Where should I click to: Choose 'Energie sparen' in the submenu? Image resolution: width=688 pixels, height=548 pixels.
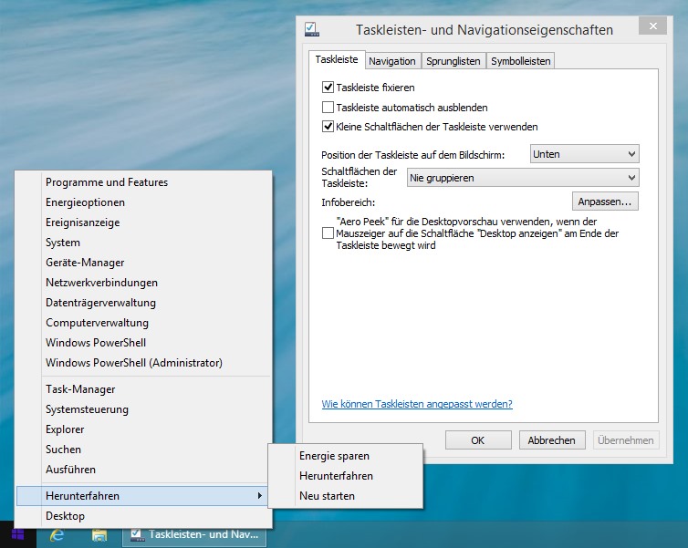pos(346,456)
